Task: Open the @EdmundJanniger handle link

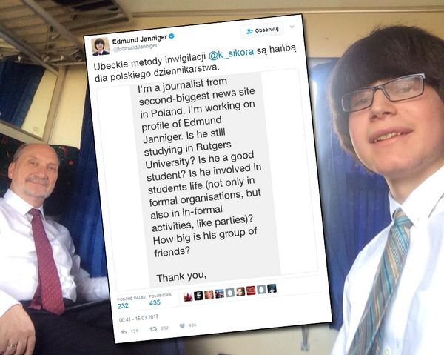Action: (135, 47)
